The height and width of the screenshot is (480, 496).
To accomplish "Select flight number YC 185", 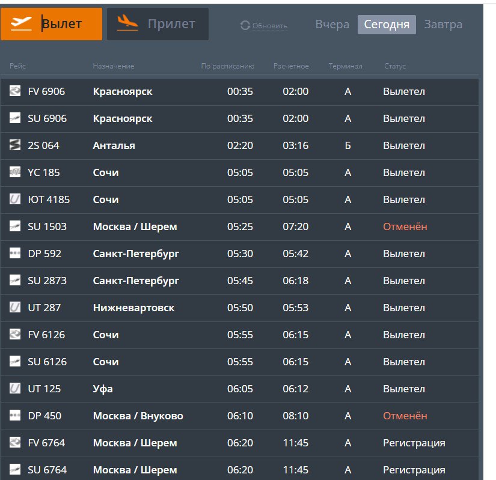I will (x=44, y=172).
